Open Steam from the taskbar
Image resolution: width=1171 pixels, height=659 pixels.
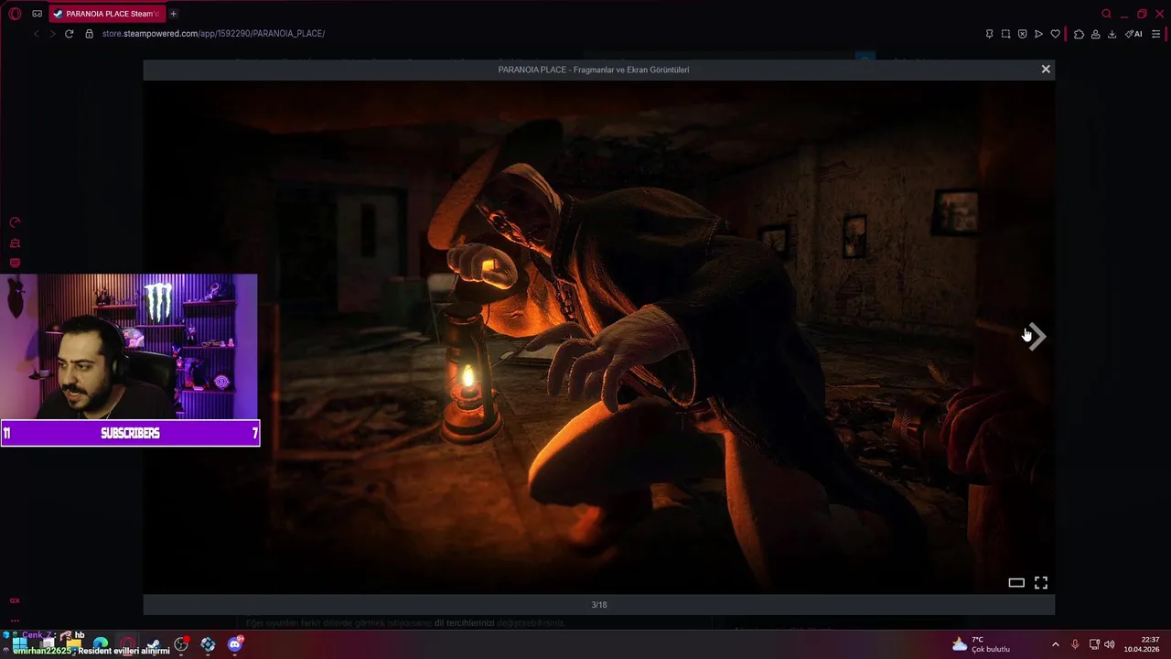tap(154, 644)
